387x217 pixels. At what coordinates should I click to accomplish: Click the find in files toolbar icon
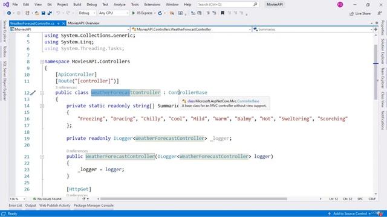click(172, 13)
